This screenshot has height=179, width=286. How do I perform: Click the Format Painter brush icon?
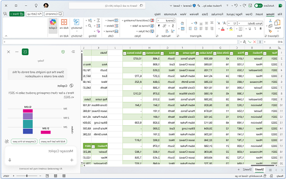coord(270,31)
